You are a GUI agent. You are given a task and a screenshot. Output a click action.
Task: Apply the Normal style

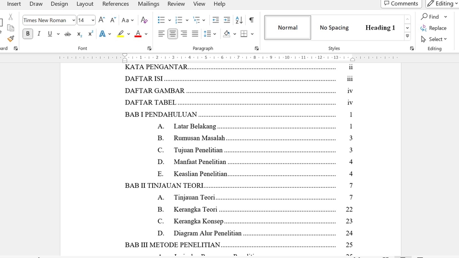click(x=287, y=28)
